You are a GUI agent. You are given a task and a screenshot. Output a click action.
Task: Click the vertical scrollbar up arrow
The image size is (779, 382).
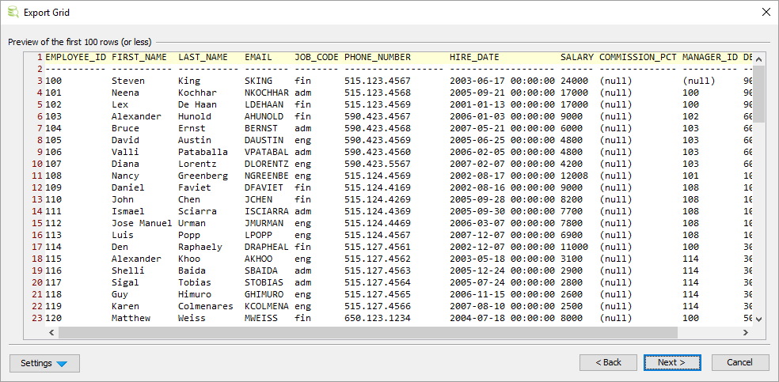point(758,59)
